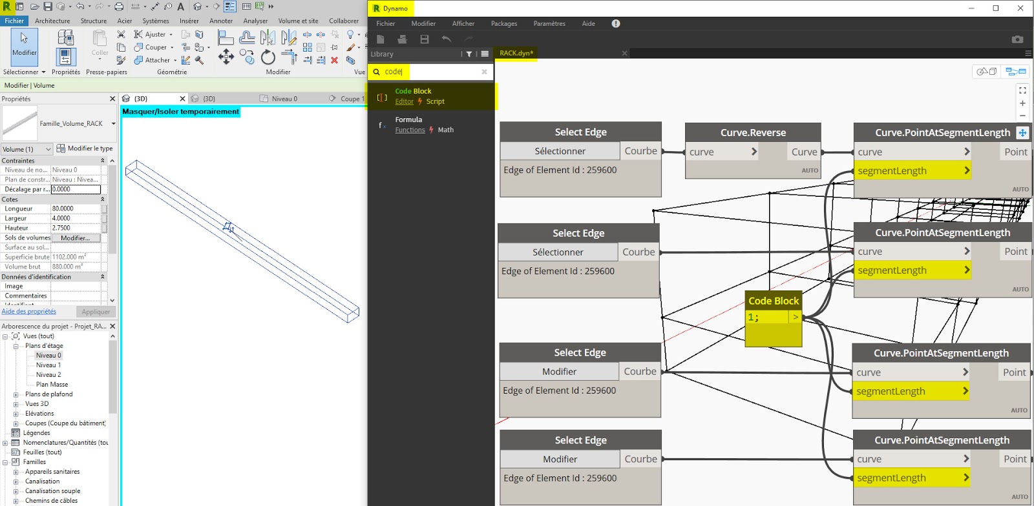The width and height of the screenshot is (1034, 506).
Task: Open the Ajuster dropdown arrow
Action: coord(171,35)
